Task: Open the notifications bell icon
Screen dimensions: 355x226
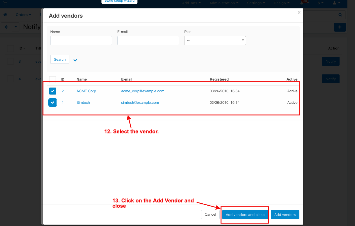Action: point(302,3)
